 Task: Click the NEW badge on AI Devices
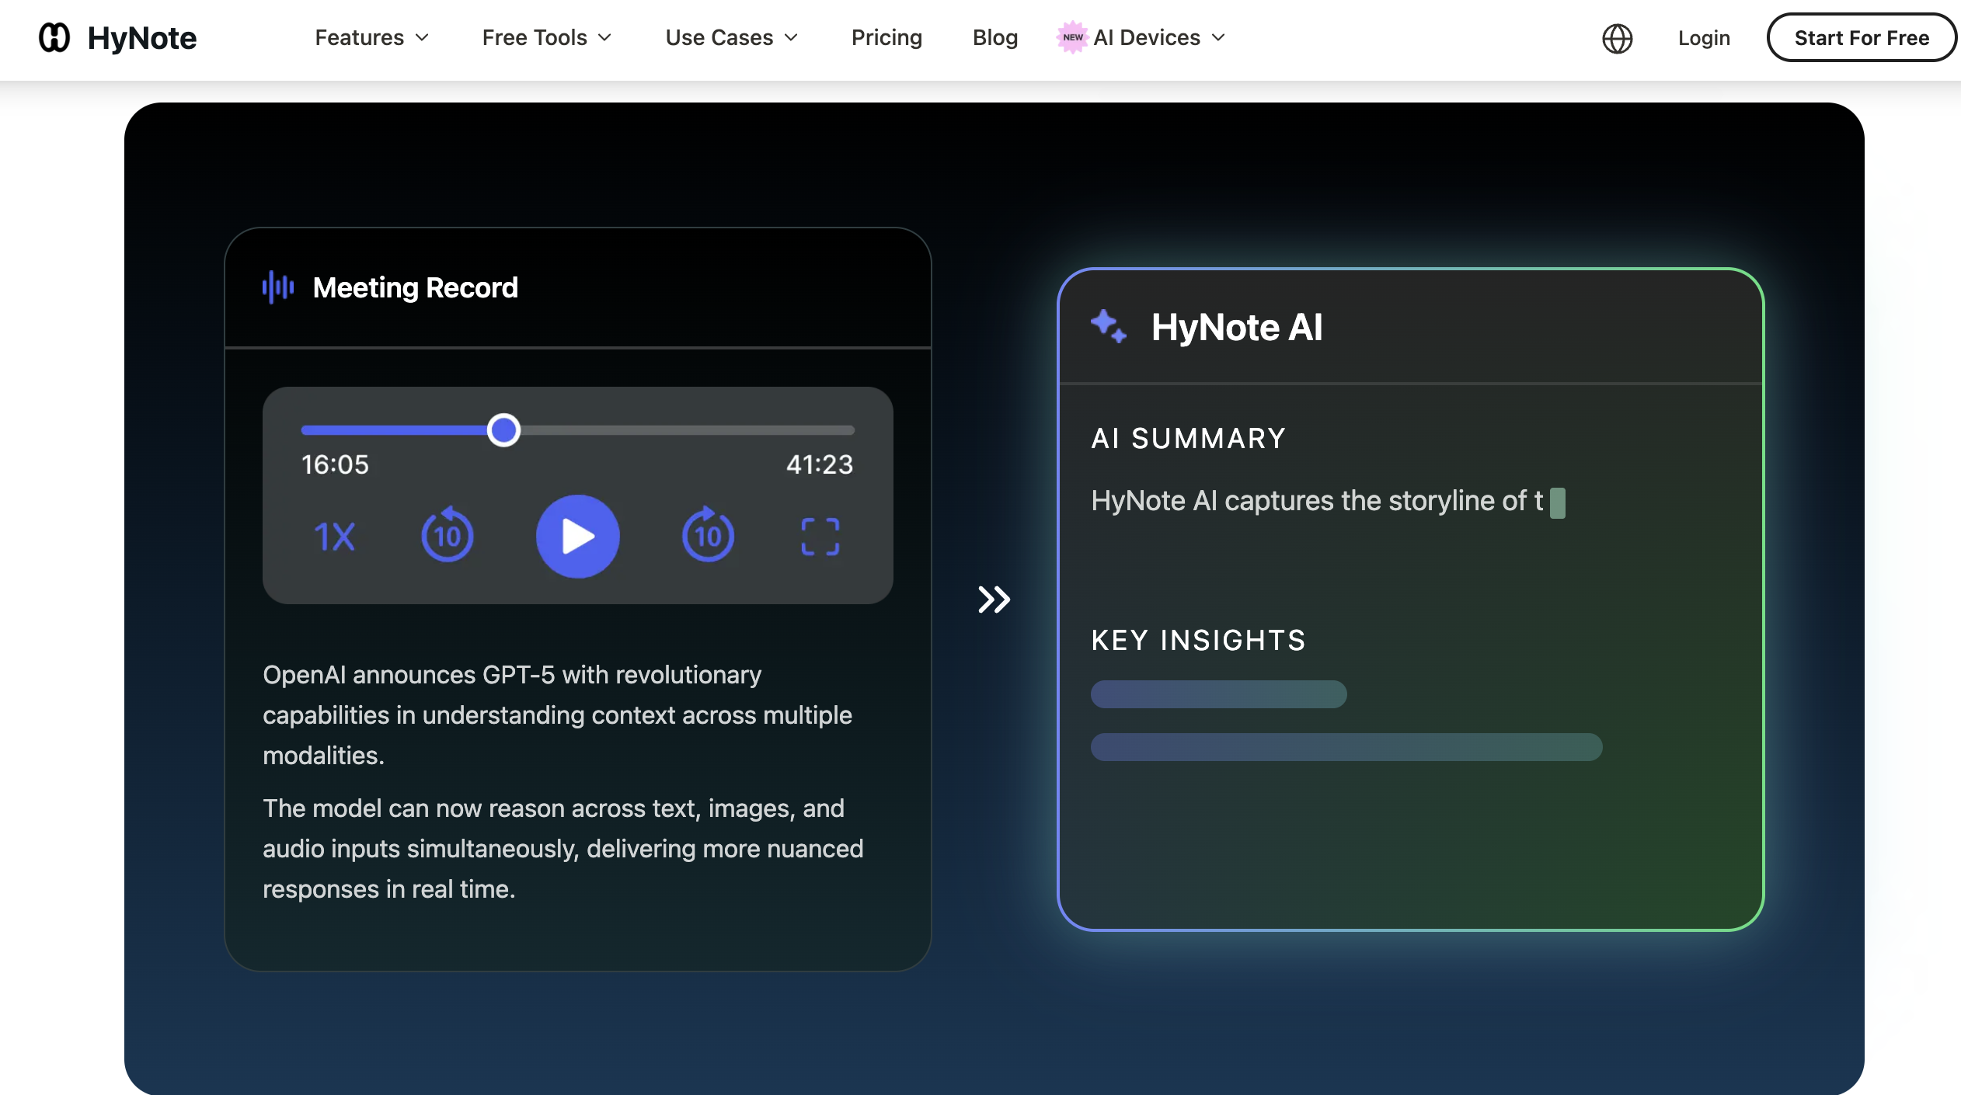1072,37
